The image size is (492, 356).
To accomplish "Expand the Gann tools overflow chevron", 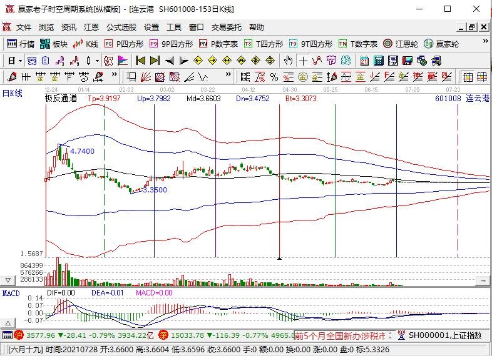I will tap(228, 74).
